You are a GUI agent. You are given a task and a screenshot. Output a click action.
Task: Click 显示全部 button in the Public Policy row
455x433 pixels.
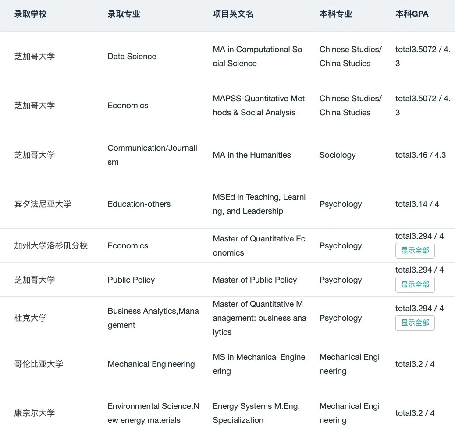(x=415, y=285)
